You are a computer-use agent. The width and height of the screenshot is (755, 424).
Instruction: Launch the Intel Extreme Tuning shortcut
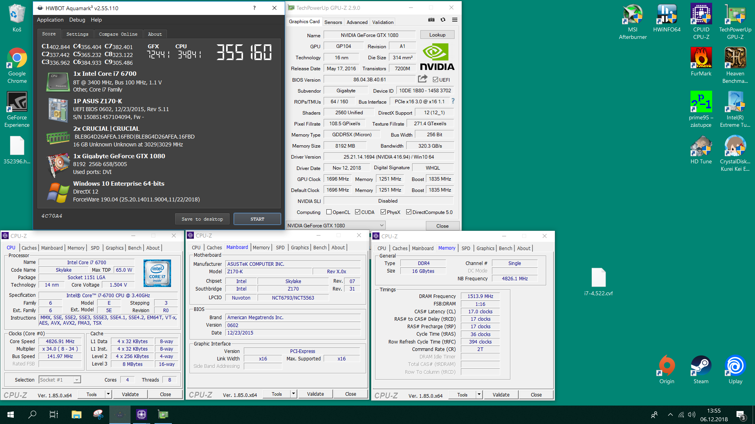[x=735, y=110]
